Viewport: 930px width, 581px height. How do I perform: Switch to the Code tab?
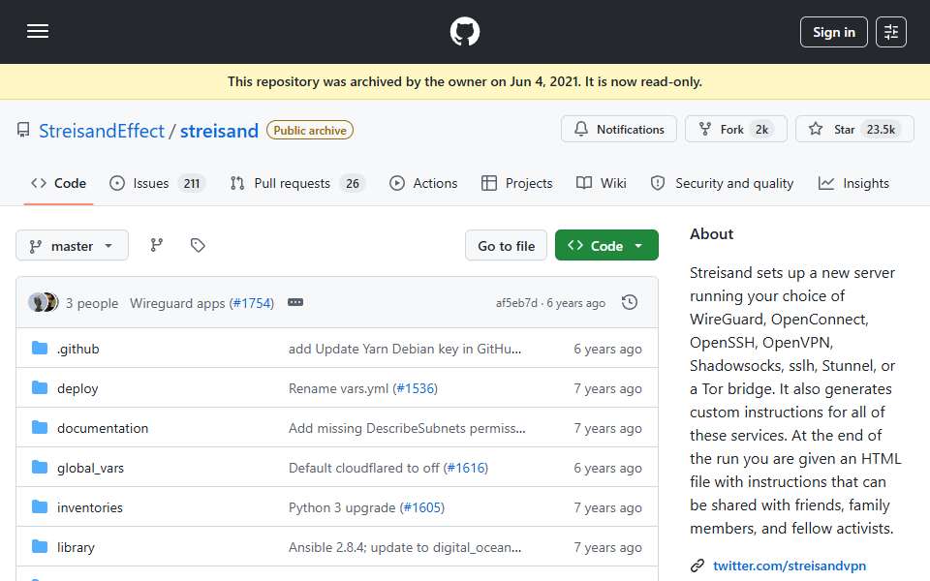click(58, 183)
